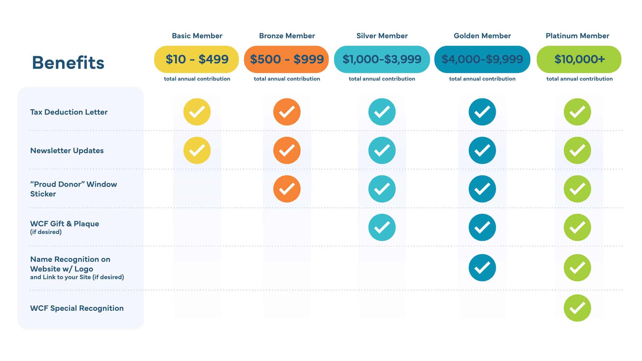The width and height of the screenshot is (642, 361).
Task: Click the Basic Member column heading
Action: 197,36
